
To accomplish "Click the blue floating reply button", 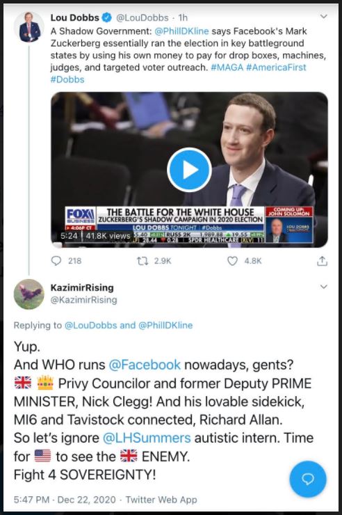I will coord(308,480).
